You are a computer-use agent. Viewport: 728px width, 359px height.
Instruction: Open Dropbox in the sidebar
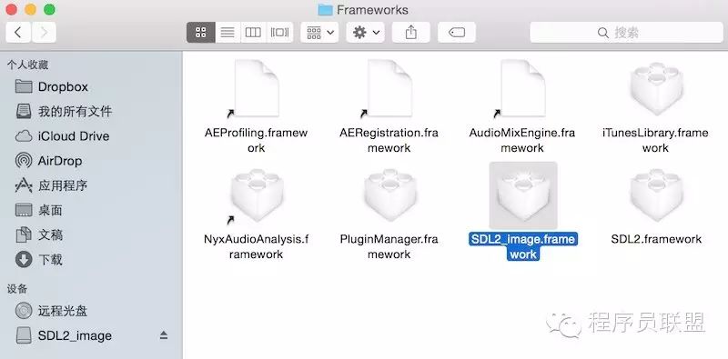click(90, 86)
